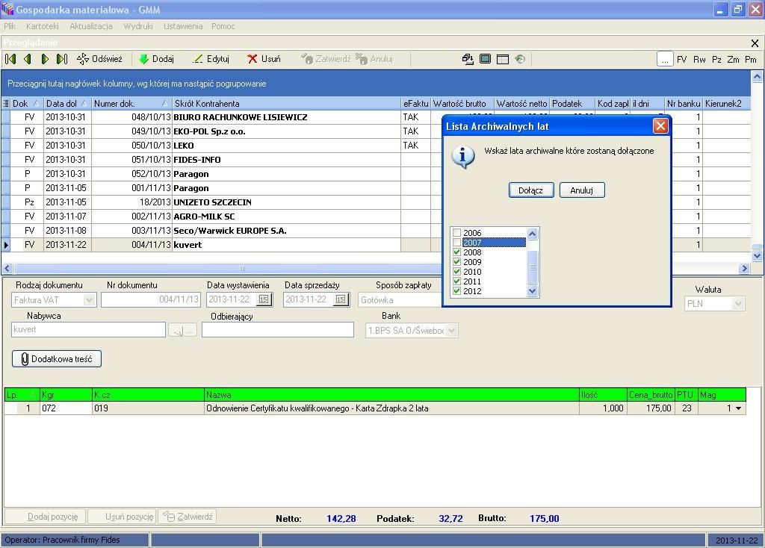
Task: Open the Rodzaj dokumentu dropdown
Action: pos(90,299)
